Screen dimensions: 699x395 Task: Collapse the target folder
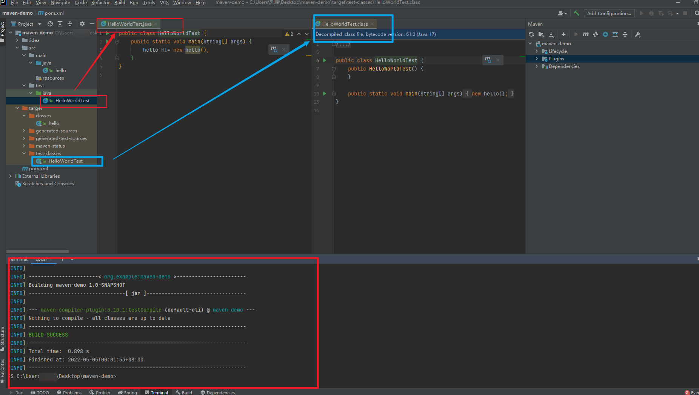point(17,108)
